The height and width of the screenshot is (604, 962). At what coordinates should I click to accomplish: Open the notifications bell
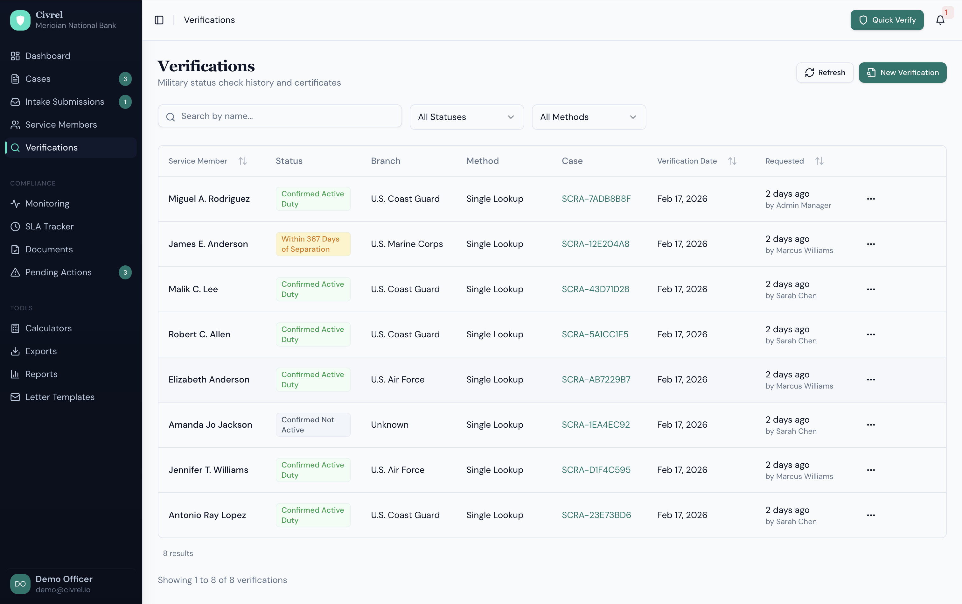(940, 20)
